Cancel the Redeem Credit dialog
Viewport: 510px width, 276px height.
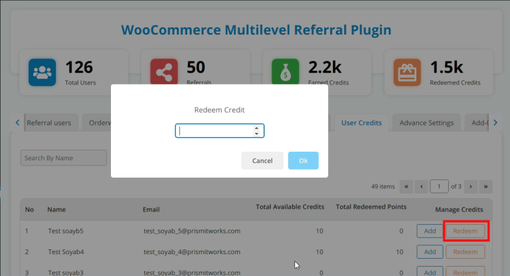[262, 161]
